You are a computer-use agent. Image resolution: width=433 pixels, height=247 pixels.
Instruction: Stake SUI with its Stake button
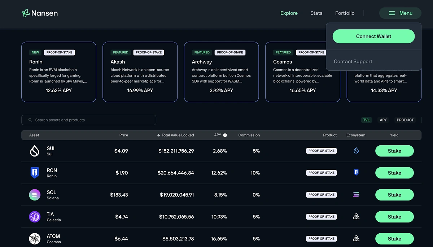pos(394,151)
